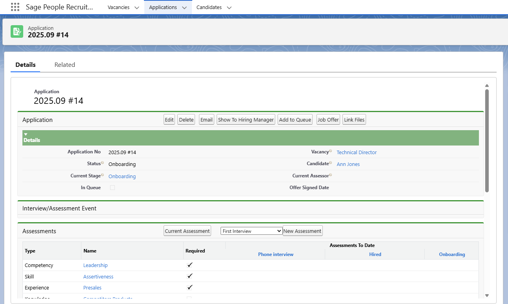Collapse the green Details section triangle
Image resolution: width=508 pixels, height=304 pixels.
(x=26, y=134)
